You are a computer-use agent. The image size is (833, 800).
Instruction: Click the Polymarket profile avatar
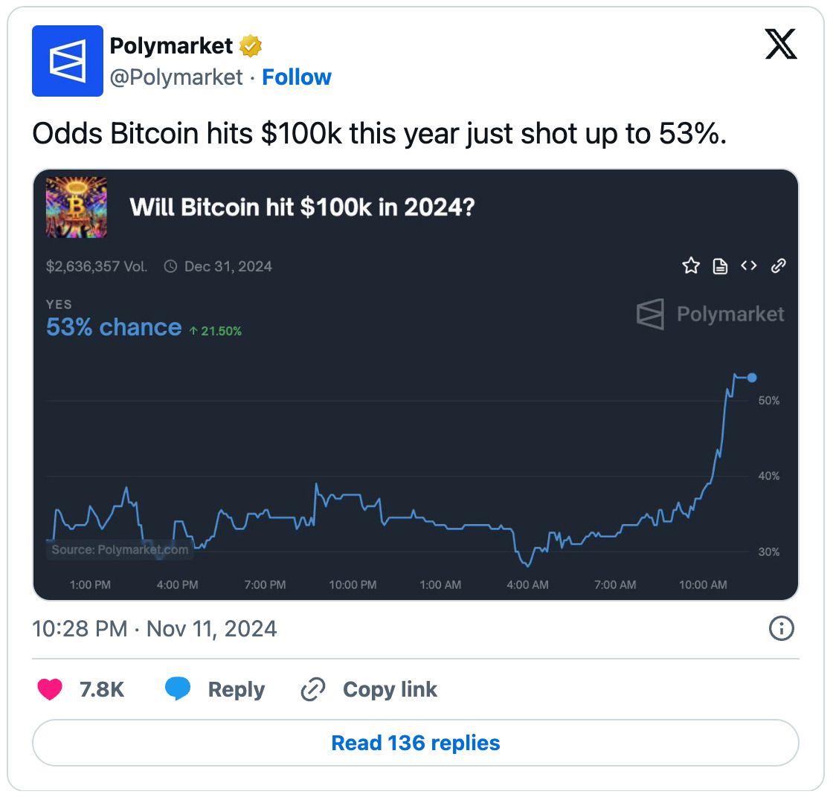[x=67, y=61]
